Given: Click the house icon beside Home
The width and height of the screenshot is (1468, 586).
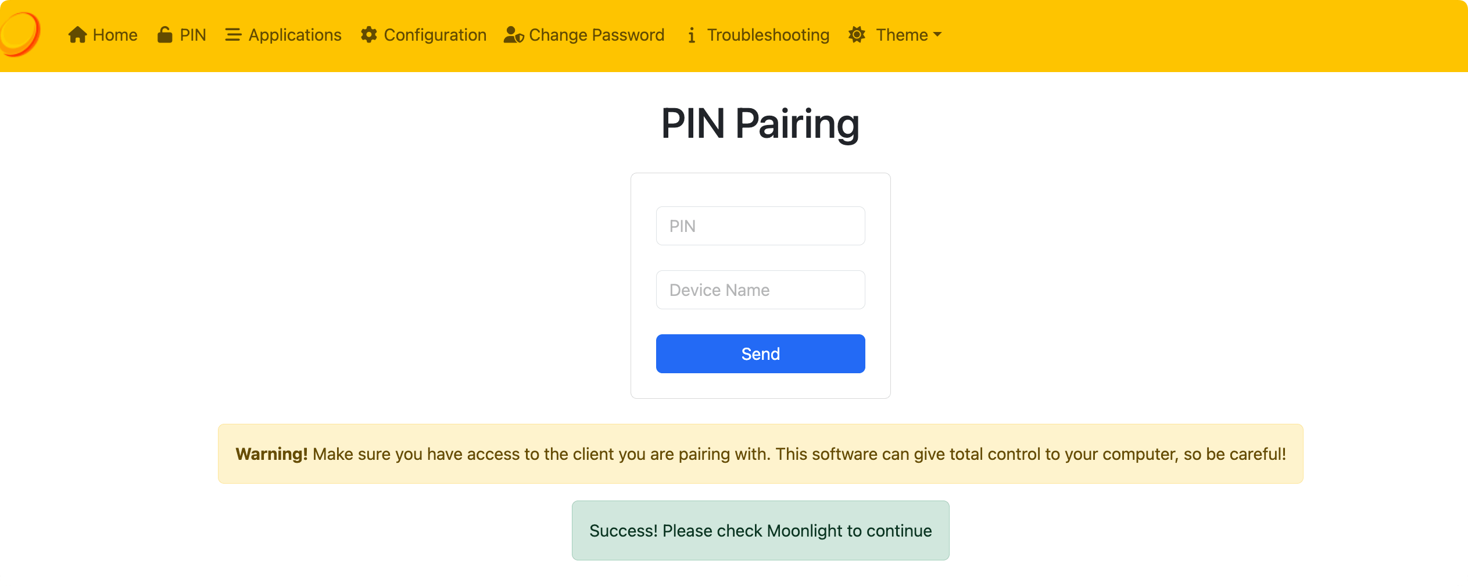Looking at the screenshot, I should pos(77,35).
